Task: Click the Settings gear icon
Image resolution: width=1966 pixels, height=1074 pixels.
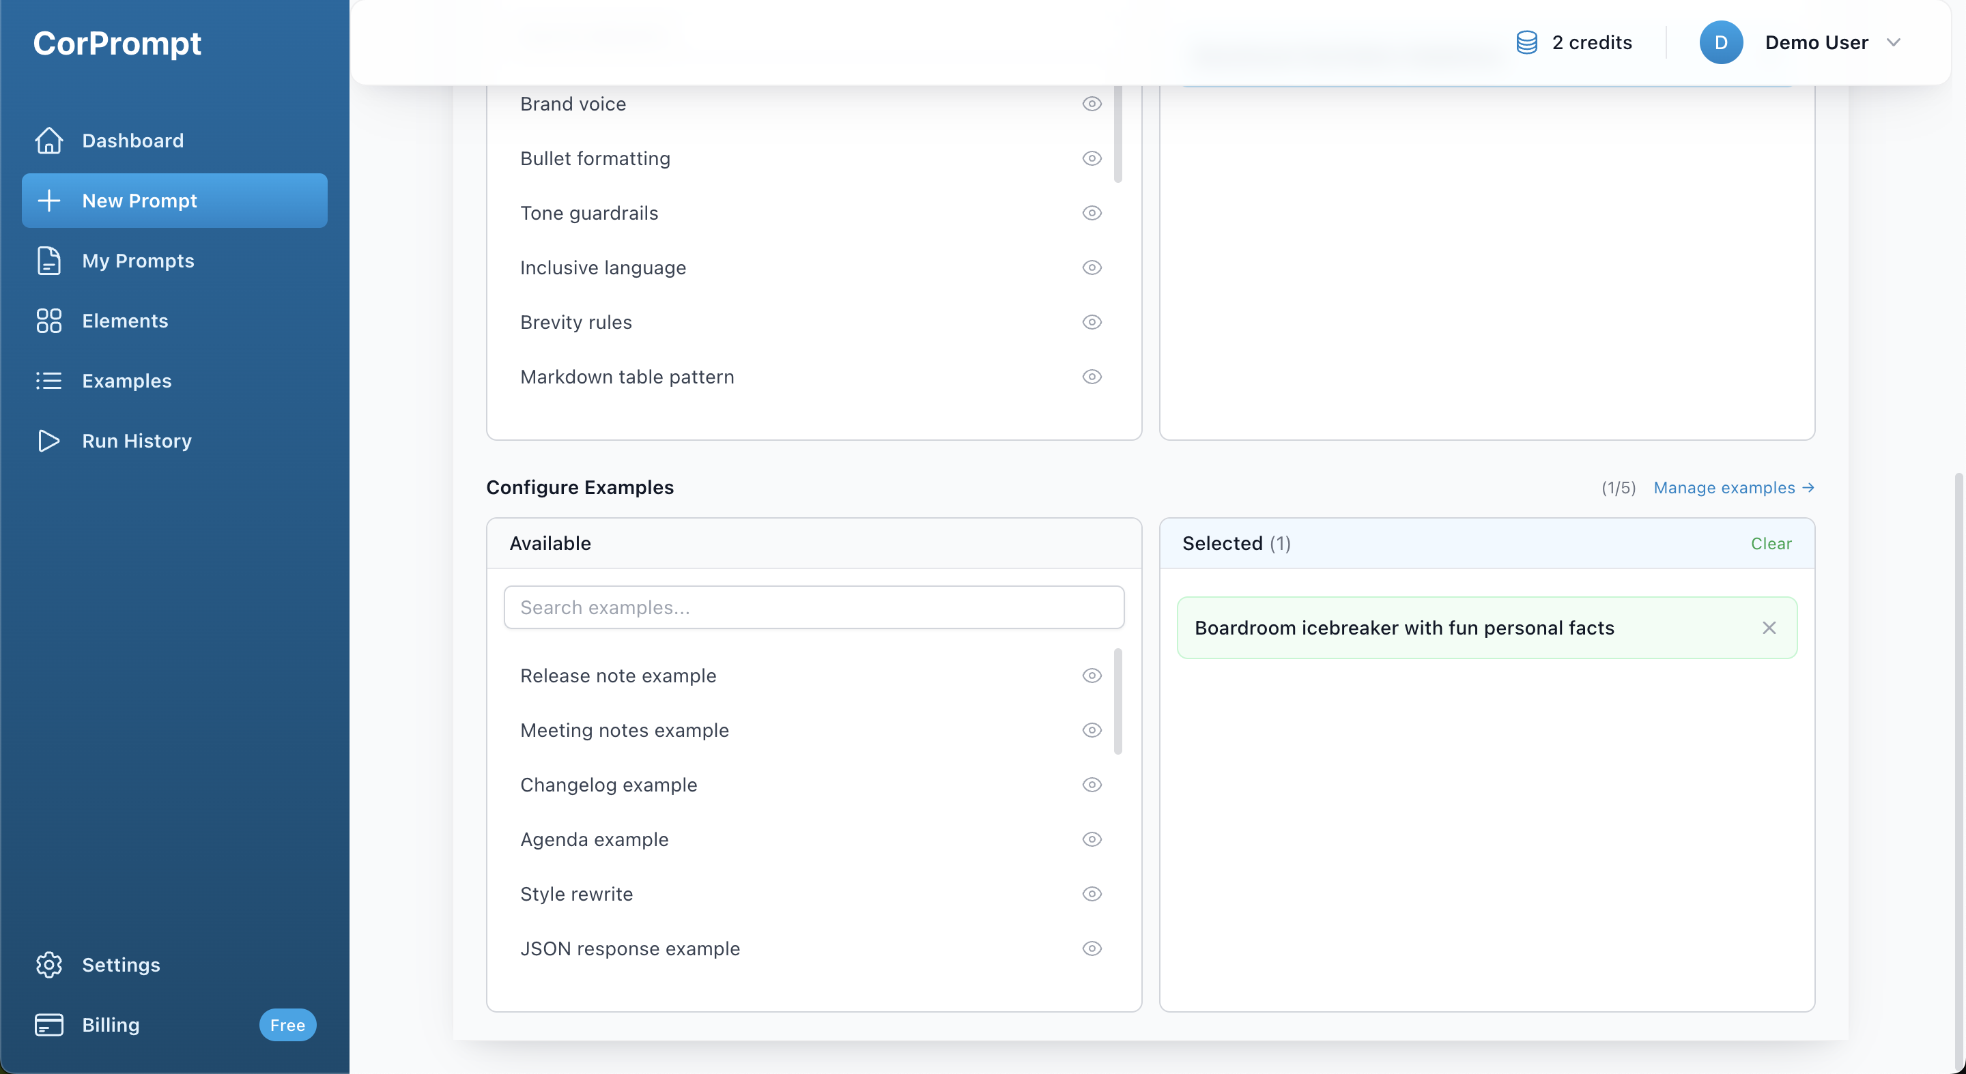Action: pyautogui.click(x=49, y=965)
